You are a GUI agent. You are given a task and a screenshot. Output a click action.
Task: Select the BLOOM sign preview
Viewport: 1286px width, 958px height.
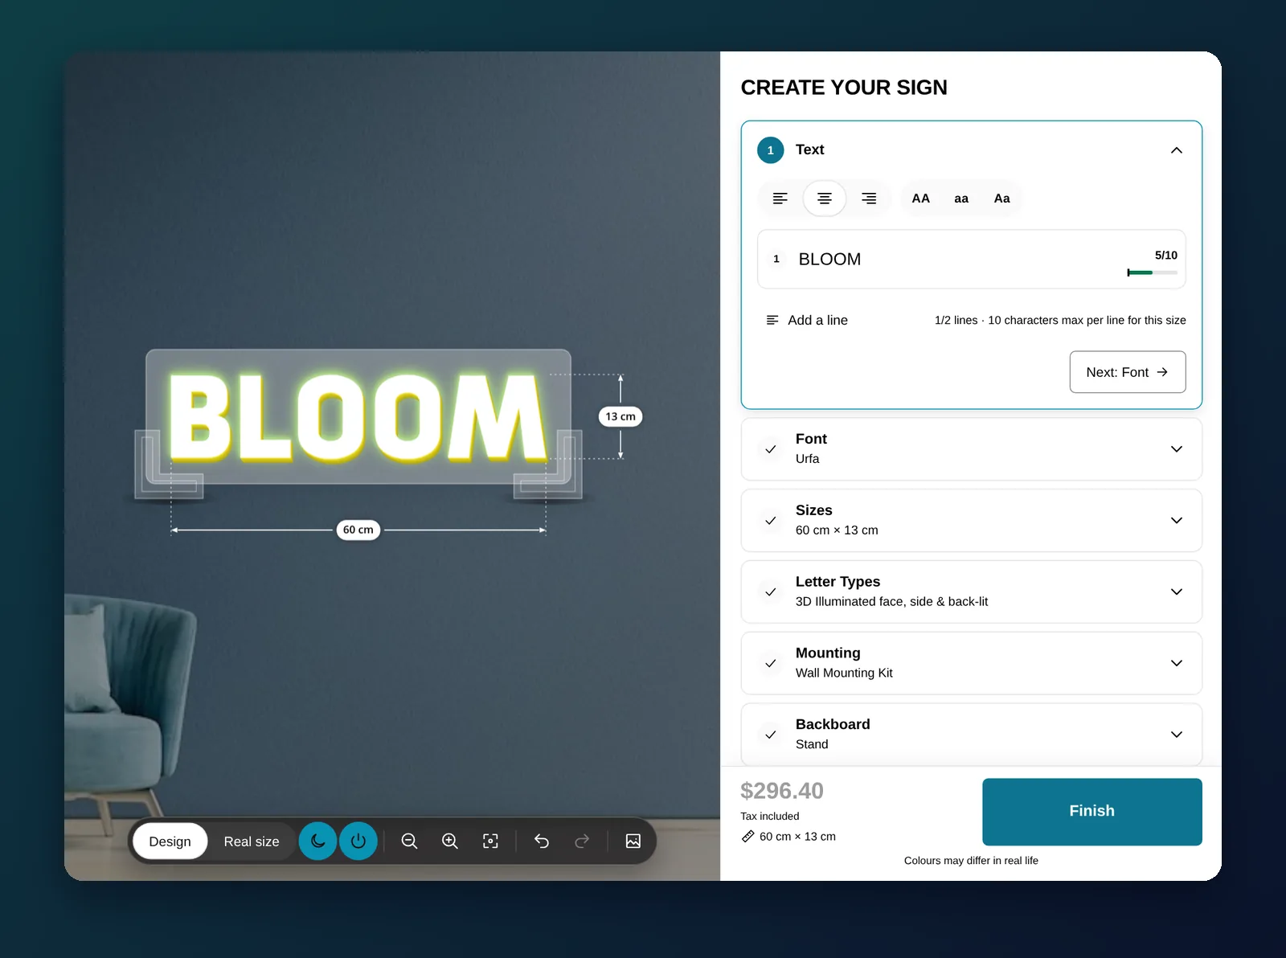pos(357,418)
